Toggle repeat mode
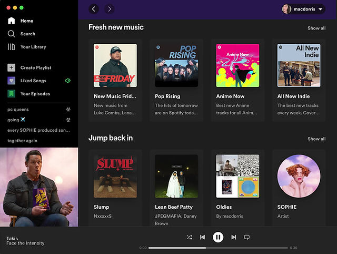Screen dimensions: 337x254 [x=247, y=237]
